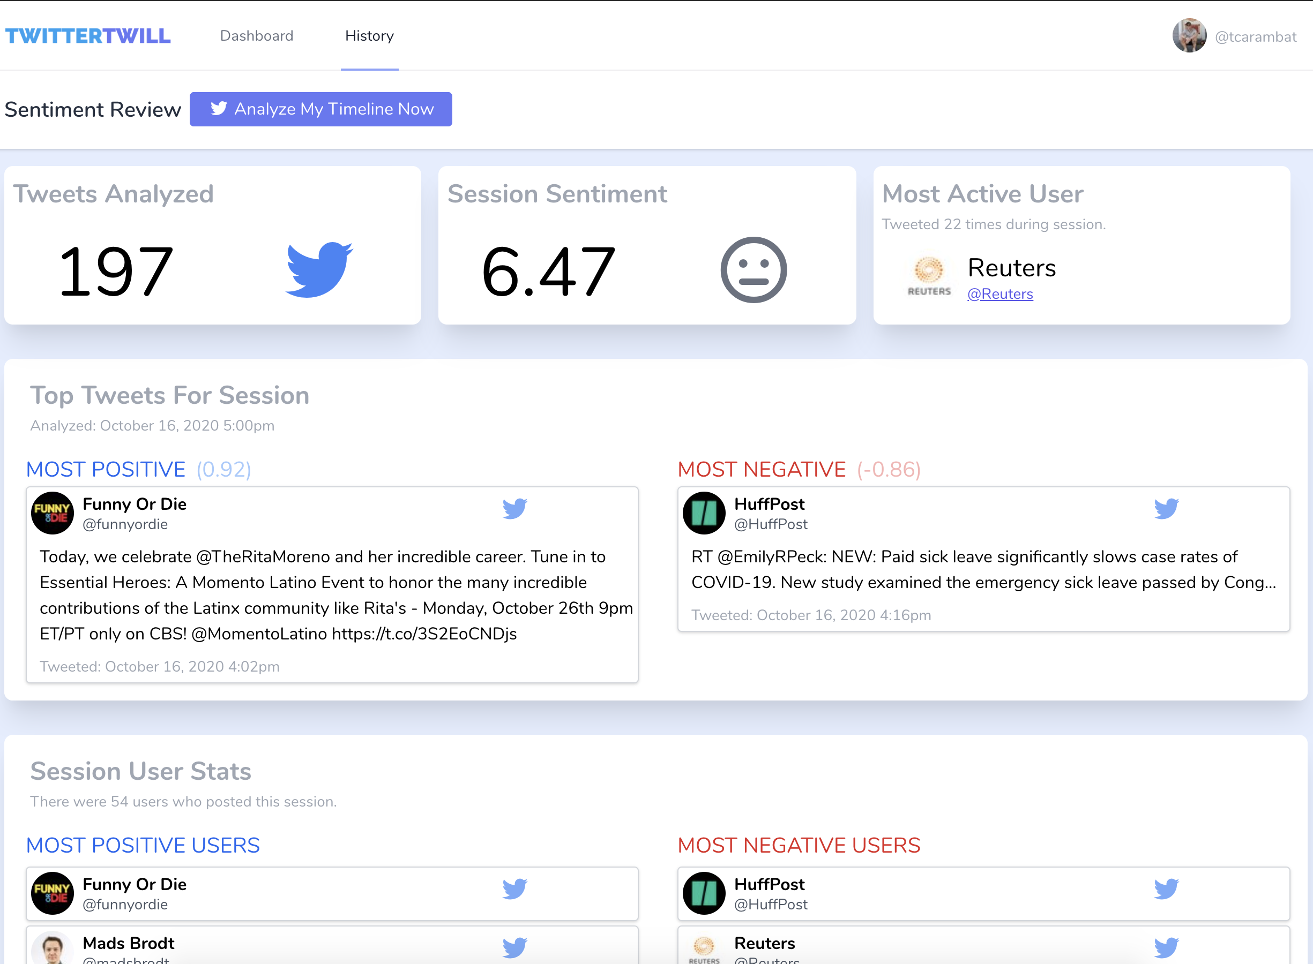Click the user profile photo avatar
The image size is (1313, 964).
[x=1189, y=35]
